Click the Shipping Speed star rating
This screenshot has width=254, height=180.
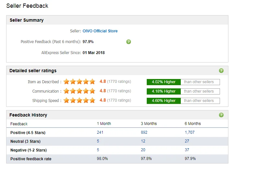pyautogui.click(x=79, y=100)
